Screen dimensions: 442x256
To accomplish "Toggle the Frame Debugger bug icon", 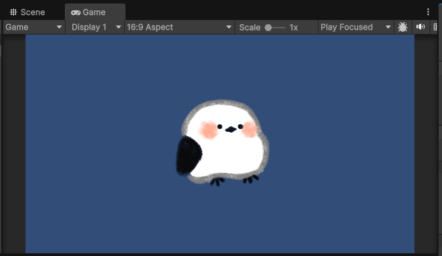I will click(x=403, y=27).
